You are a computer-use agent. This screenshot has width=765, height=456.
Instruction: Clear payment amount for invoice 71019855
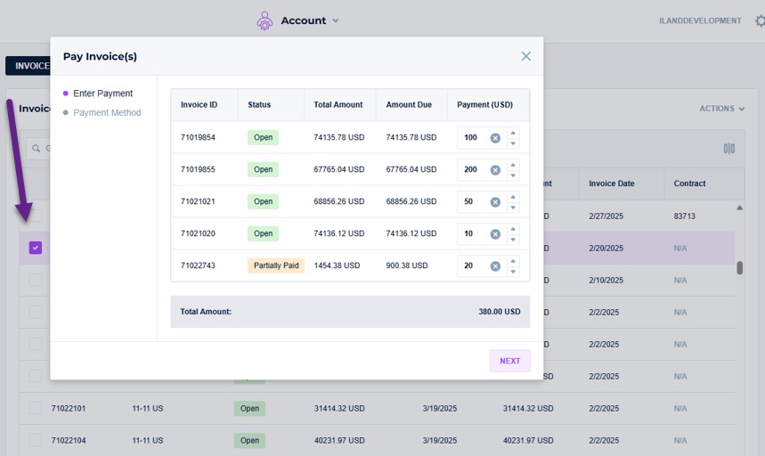(495, 170)
